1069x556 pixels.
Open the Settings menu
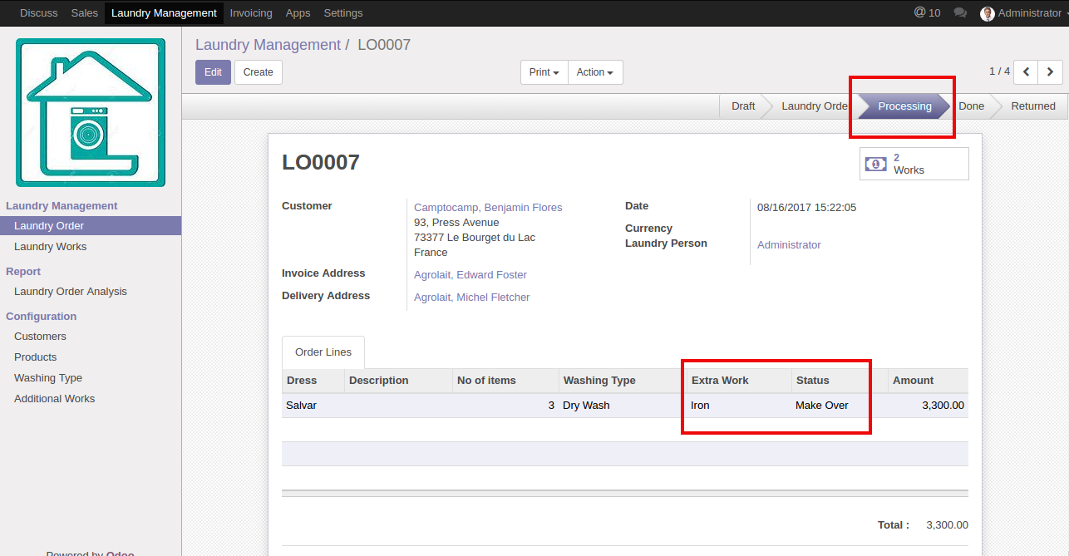(x=343, y=13)
